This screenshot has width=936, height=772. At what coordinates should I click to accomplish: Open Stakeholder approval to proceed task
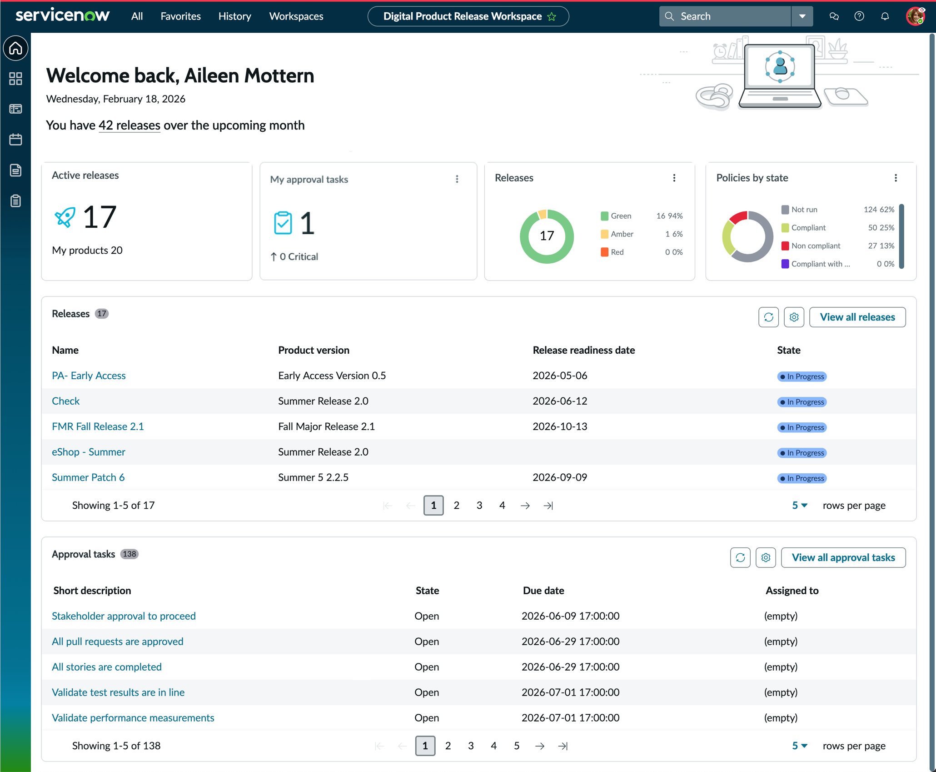(124, 616)
